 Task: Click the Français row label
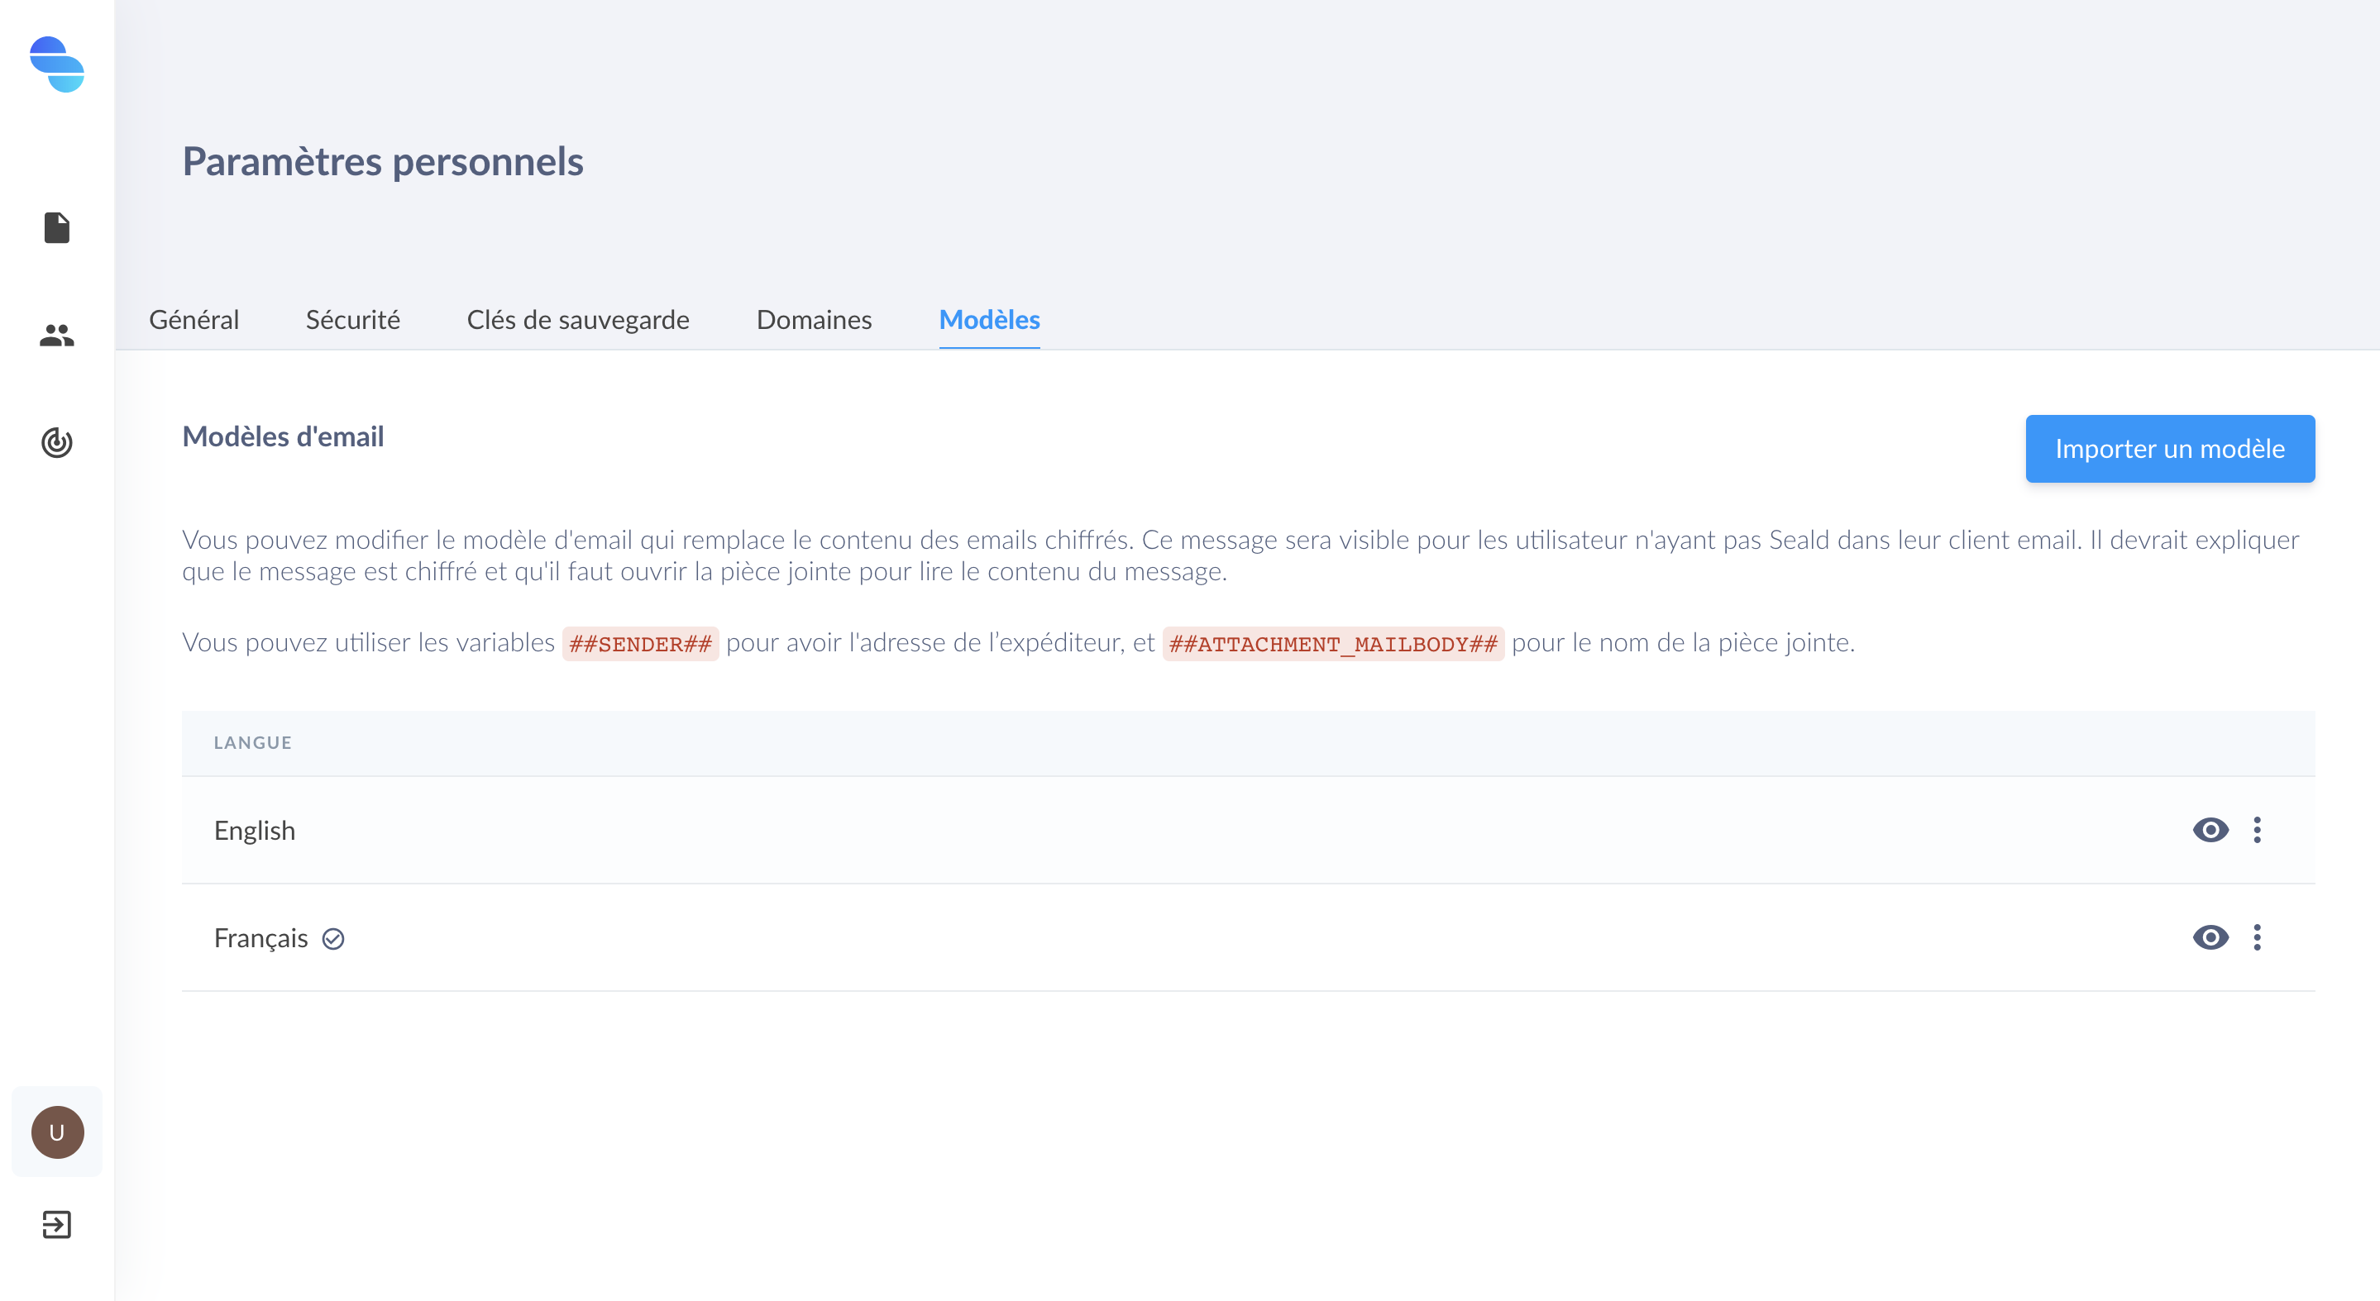point(260,939)
